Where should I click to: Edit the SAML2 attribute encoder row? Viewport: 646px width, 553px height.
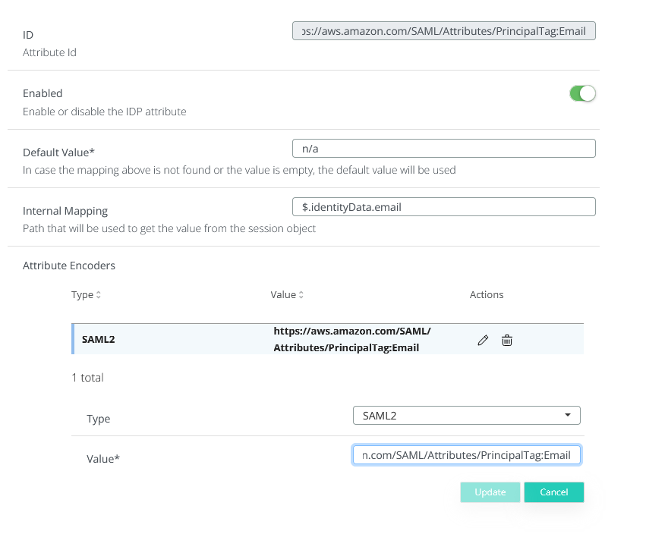(x=483, y=341)
